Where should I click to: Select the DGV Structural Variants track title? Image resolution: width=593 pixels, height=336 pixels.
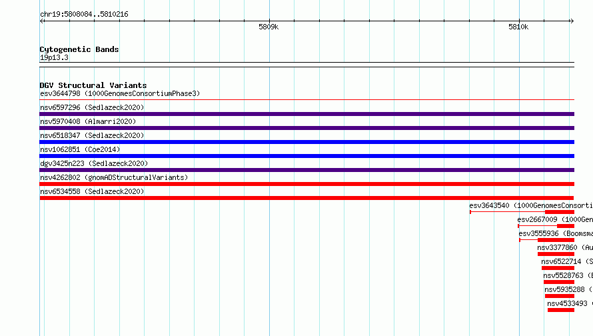(x=93, y=85)
